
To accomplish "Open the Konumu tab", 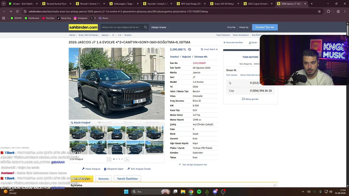I will (x=104, y=179).
